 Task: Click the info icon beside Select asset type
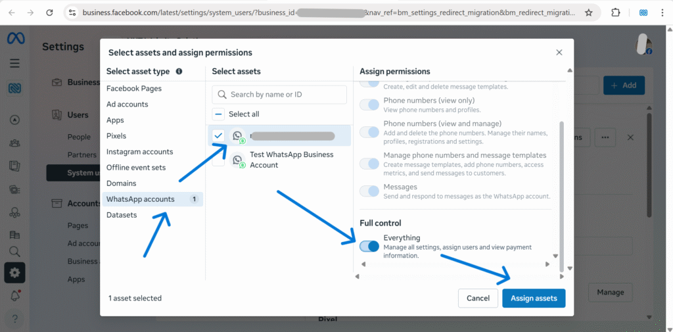pos(179,72)
